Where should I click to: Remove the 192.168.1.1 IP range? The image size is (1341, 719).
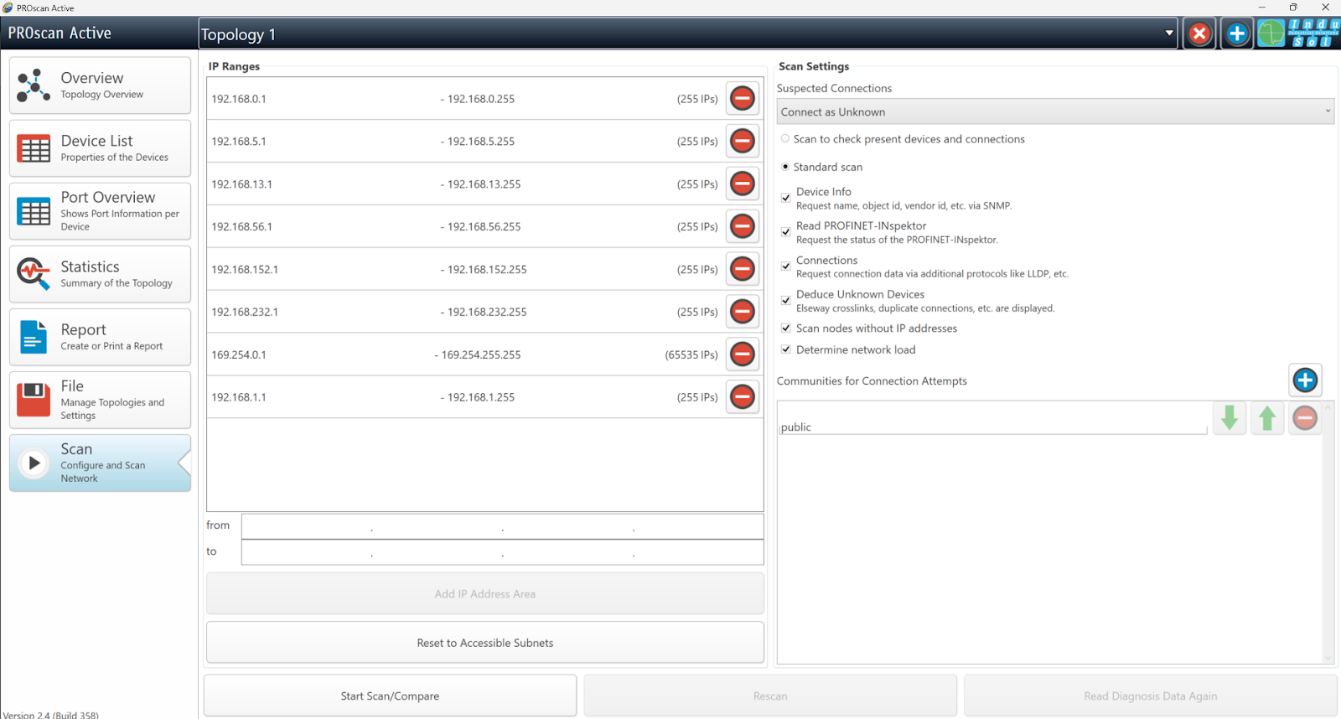[743, 397]
